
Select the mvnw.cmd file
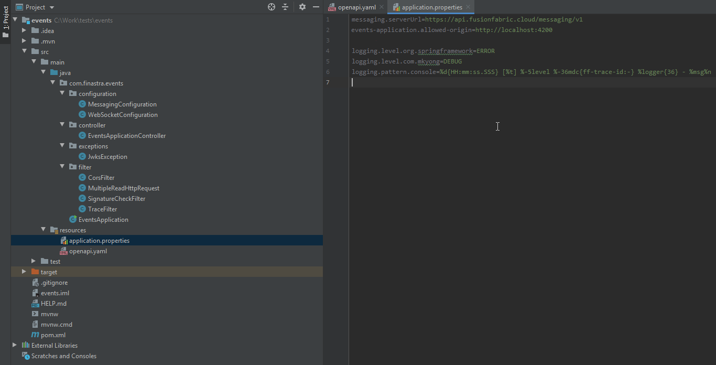[x=57, y=325]
